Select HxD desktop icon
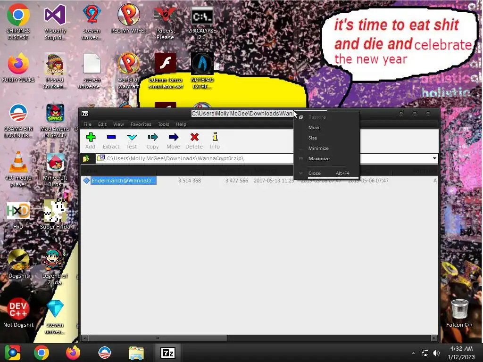 coord(18,215)
